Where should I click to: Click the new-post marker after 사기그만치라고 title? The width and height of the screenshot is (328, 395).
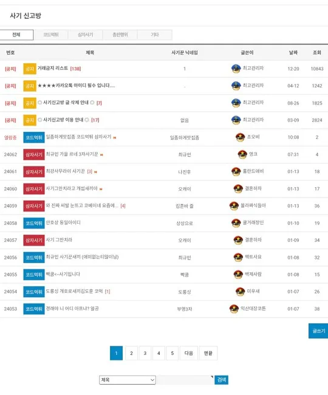point(101,189)
